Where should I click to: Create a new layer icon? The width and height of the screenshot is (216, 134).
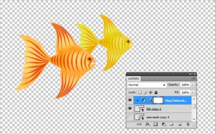click(x=180, y=124)
